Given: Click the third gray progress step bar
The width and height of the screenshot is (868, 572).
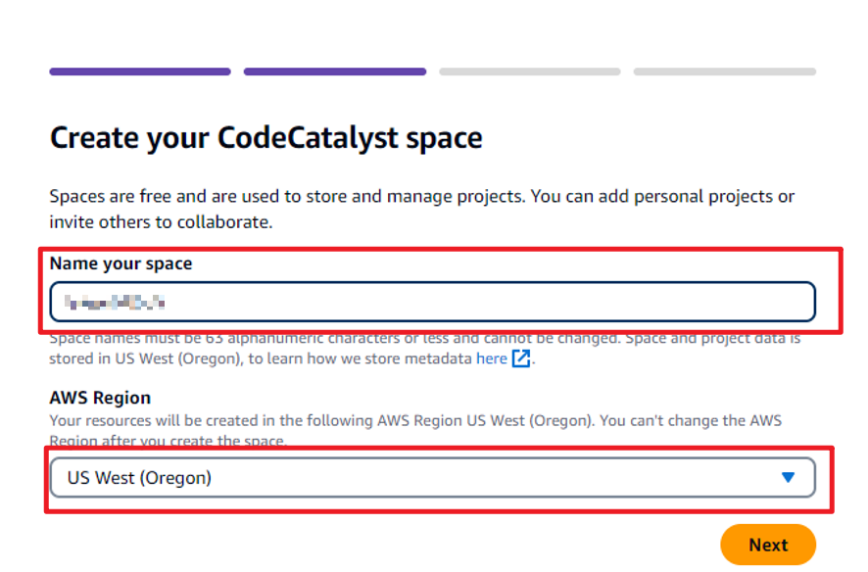Looking at the screenshot, I should point(529,71).
